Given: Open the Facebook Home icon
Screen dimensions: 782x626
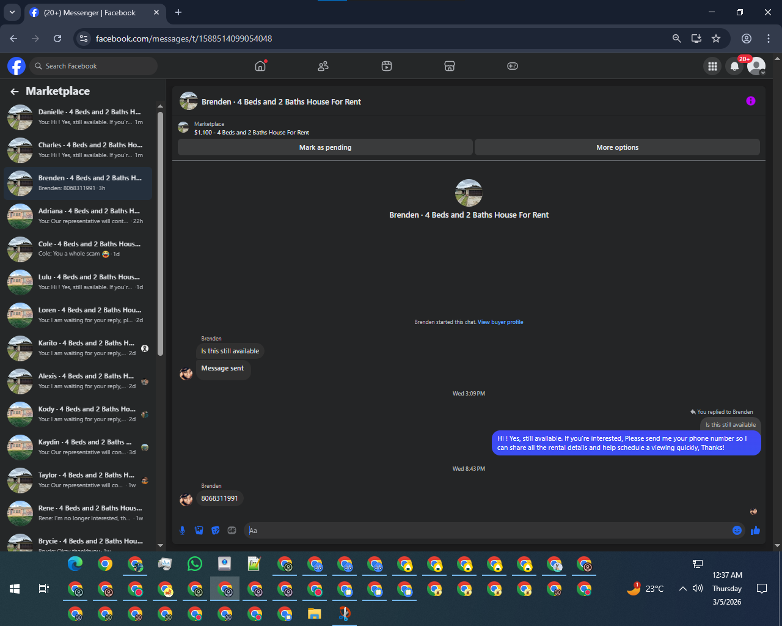Looking at the screenshot, I should point(260,66).
